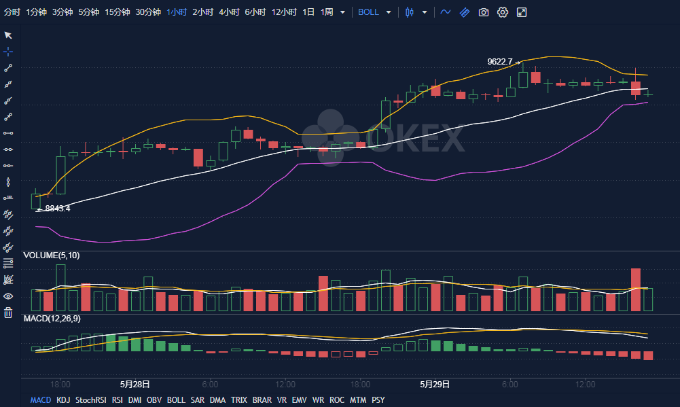The width and height of the screenshot is (680, 407).
Task: Delete all drawings with trash icon
Action: click(7, 313)
